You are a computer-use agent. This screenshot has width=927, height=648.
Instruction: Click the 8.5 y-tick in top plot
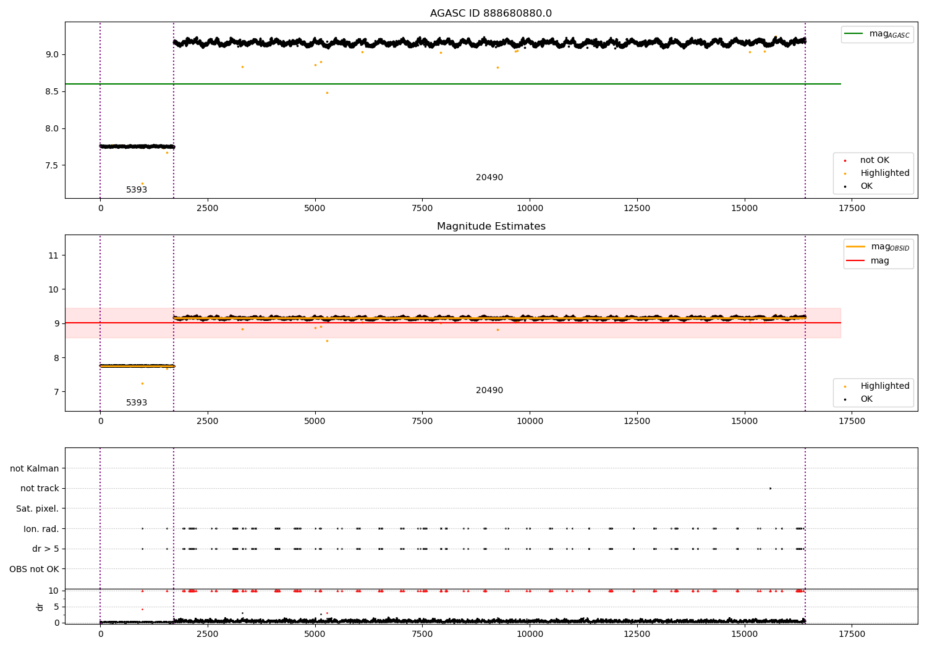pyautogui.click(x=51, y=91)
